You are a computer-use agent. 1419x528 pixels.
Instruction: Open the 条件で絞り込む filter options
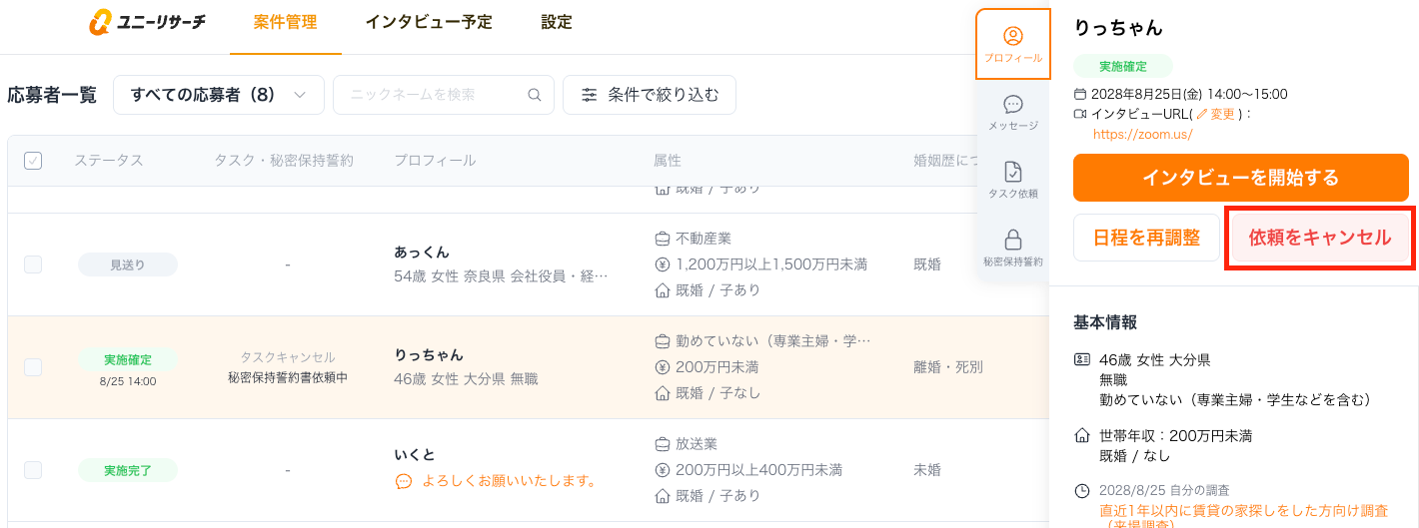click(x=650, y=95)
